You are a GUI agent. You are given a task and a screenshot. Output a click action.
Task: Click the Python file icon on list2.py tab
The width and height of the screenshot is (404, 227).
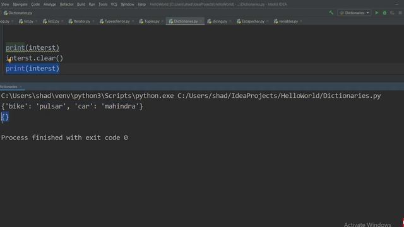45,21
